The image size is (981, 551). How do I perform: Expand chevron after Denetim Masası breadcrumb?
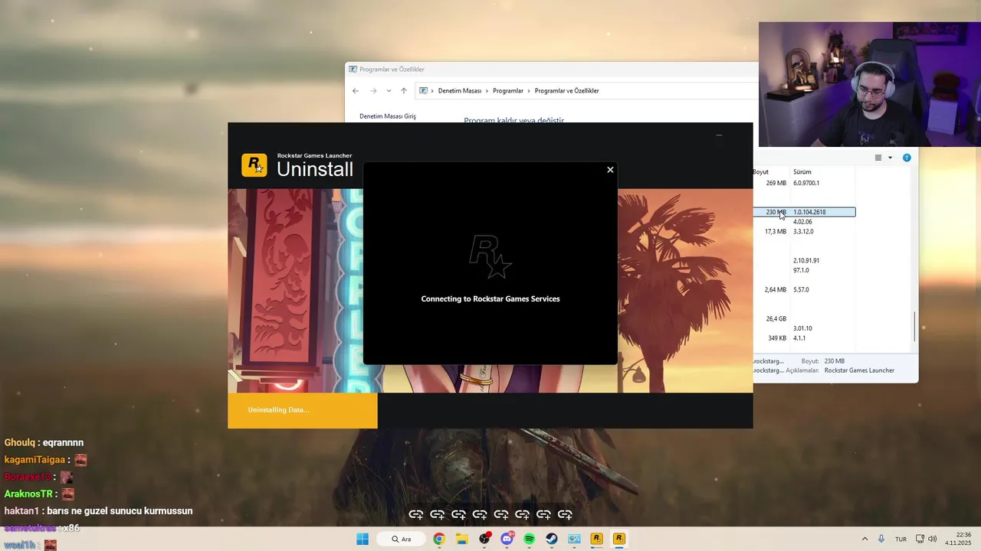click(487, 90)
